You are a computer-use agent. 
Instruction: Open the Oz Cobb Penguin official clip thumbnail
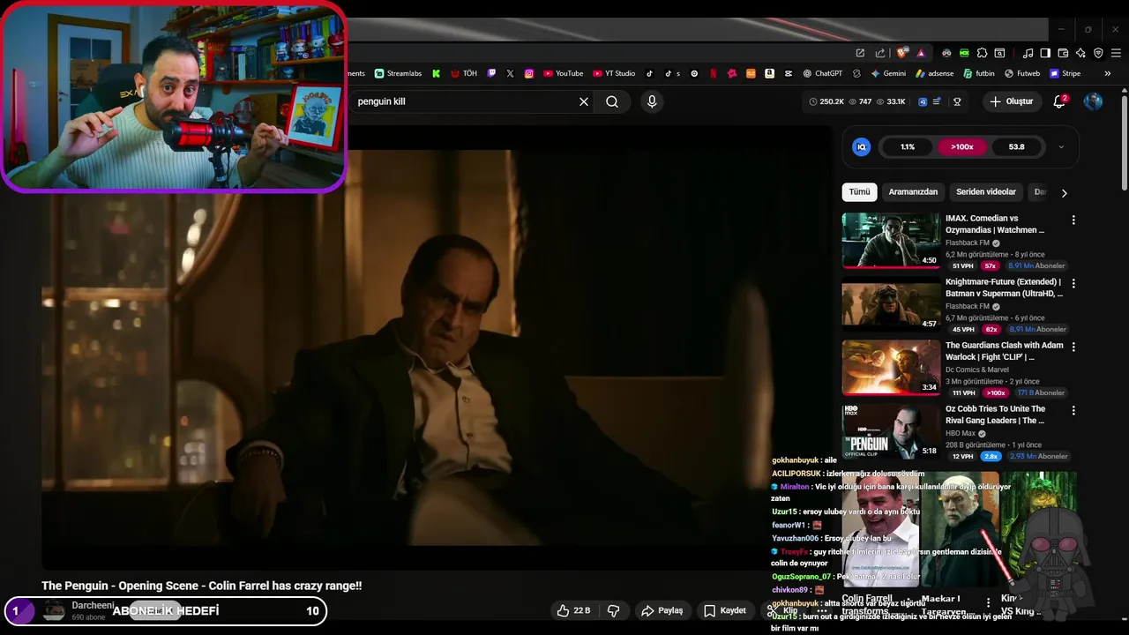[x=891, y=430]
